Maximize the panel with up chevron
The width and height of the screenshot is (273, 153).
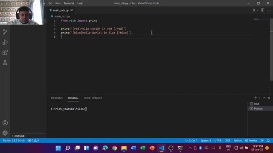click(x=264, y=98)
